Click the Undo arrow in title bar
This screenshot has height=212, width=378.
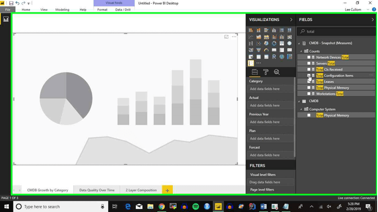[17, 3]
